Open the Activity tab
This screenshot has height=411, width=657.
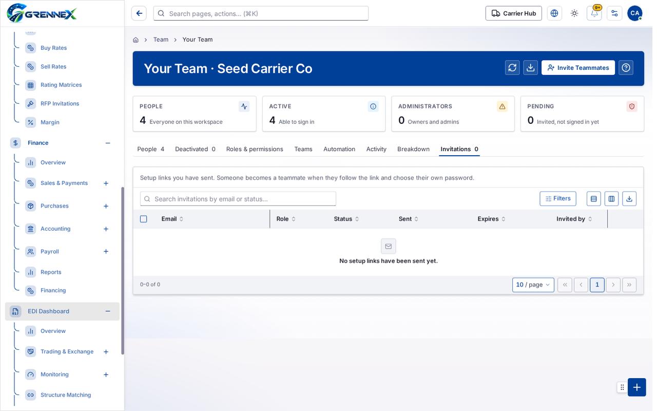click(x=376, y=149)
